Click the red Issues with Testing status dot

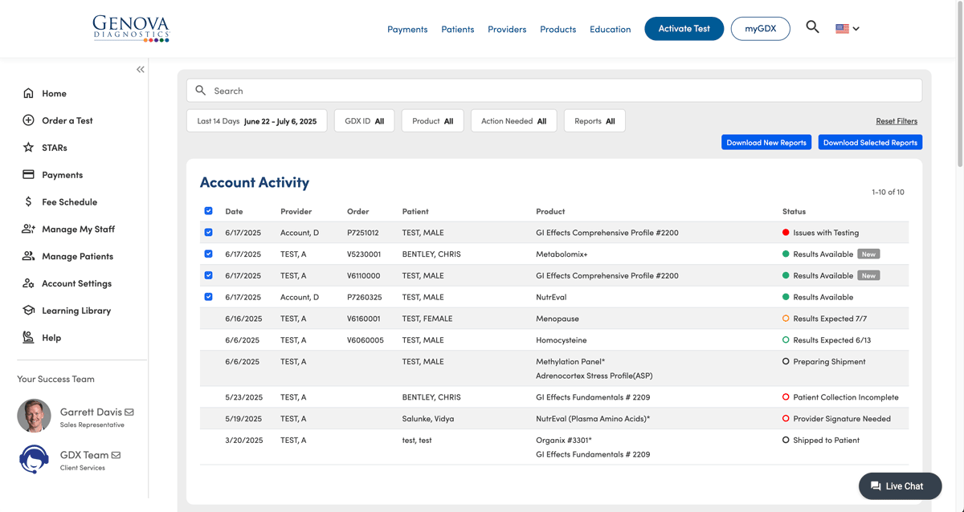tap(786, 233)
